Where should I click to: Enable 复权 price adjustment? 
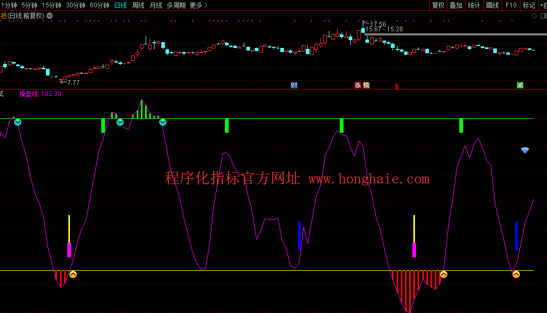[x=438, y=5]
